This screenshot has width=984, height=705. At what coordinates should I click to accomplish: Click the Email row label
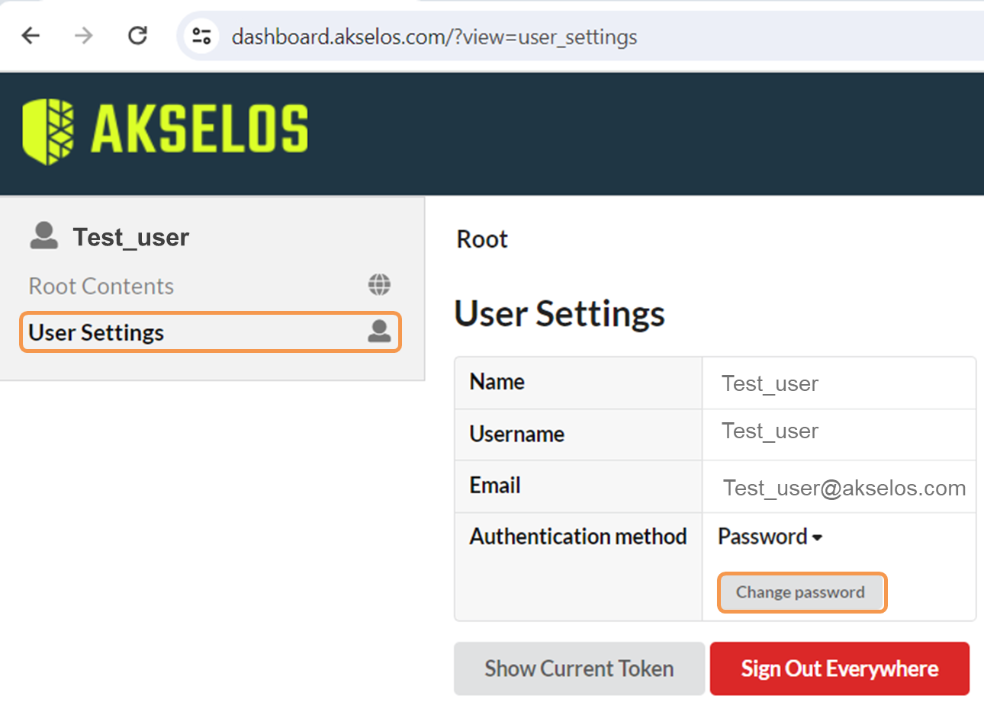[495, 485]
